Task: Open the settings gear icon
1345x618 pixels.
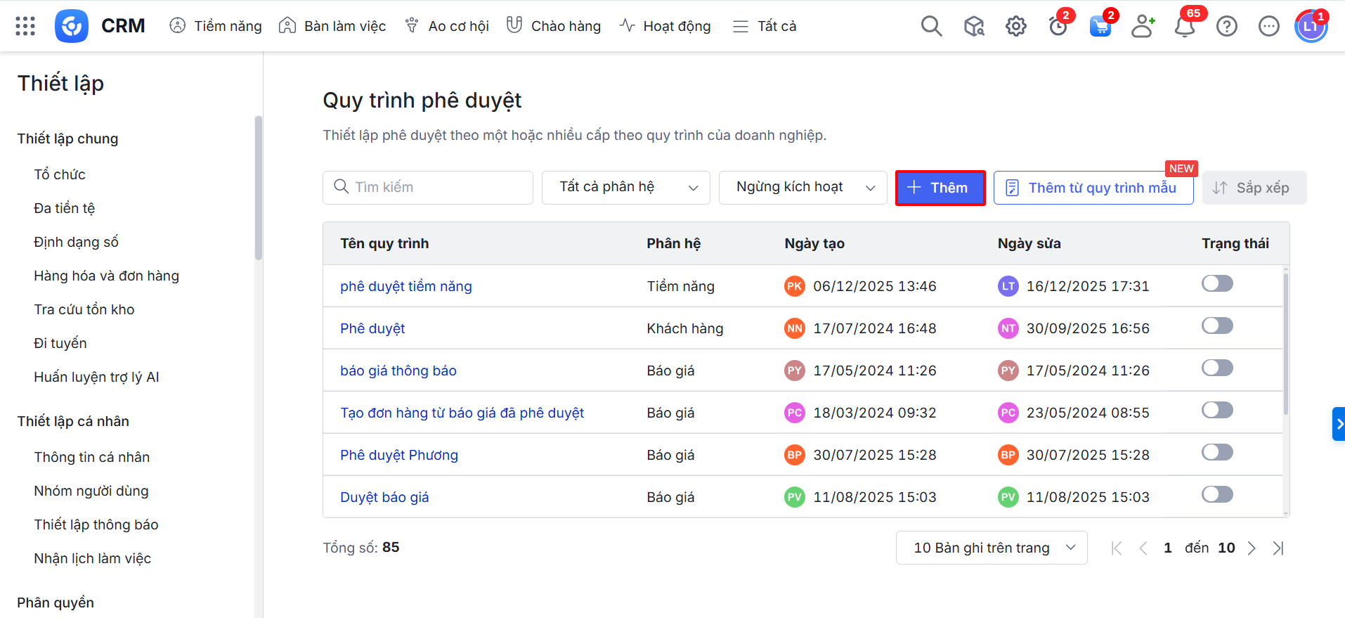Action: (1015, 26)
